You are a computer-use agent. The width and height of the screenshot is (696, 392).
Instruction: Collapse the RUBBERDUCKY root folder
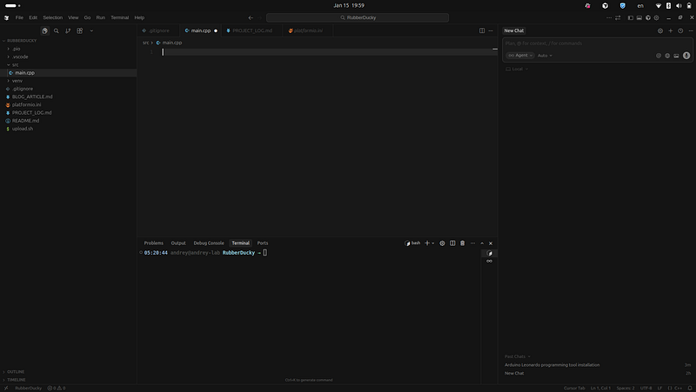[21, 41]
